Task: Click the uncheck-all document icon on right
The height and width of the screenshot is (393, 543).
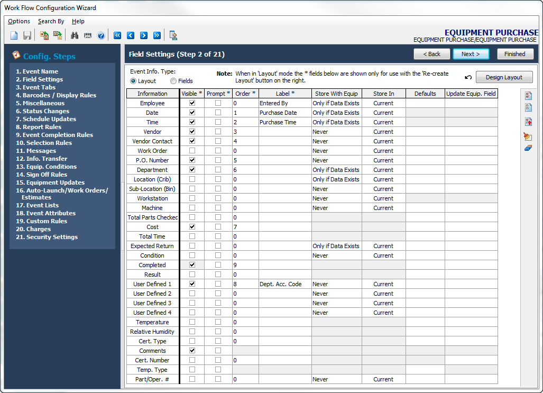Action: pyautogui.click(x=528, y=107)
